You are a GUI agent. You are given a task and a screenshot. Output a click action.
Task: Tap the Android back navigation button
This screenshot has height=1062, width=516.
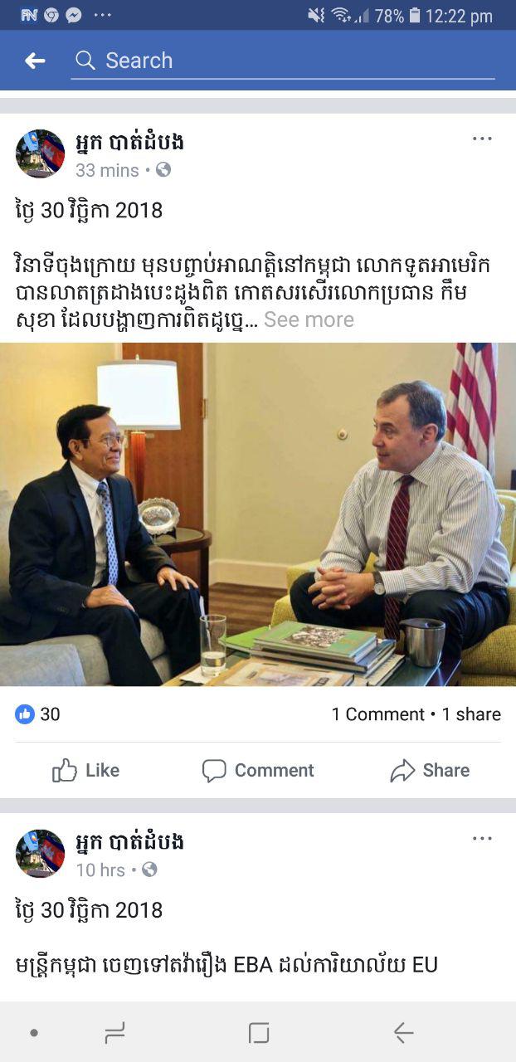coord(403,1032)
